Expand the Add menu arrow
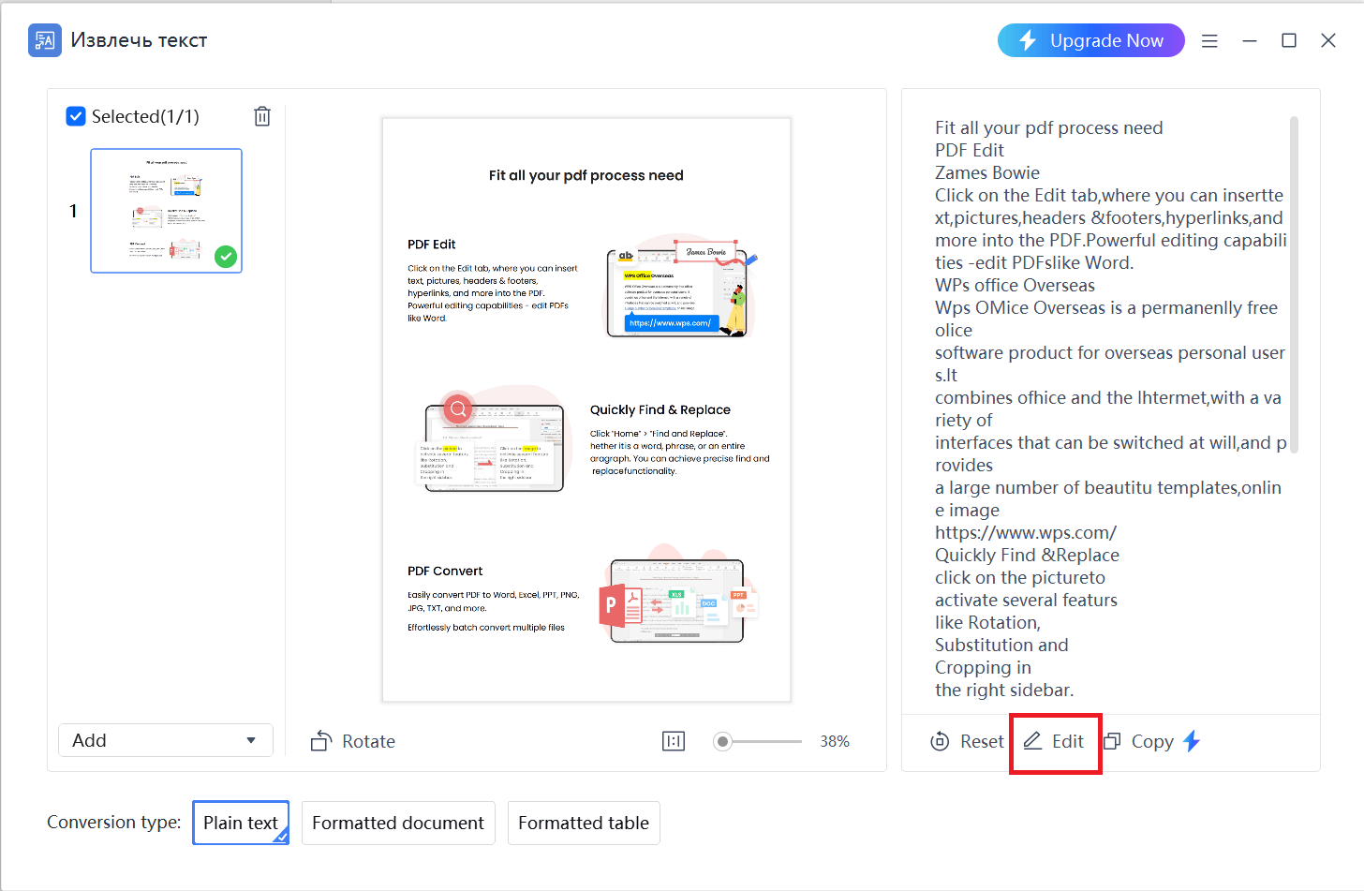Screen dimensions: 1364x891 251,740
